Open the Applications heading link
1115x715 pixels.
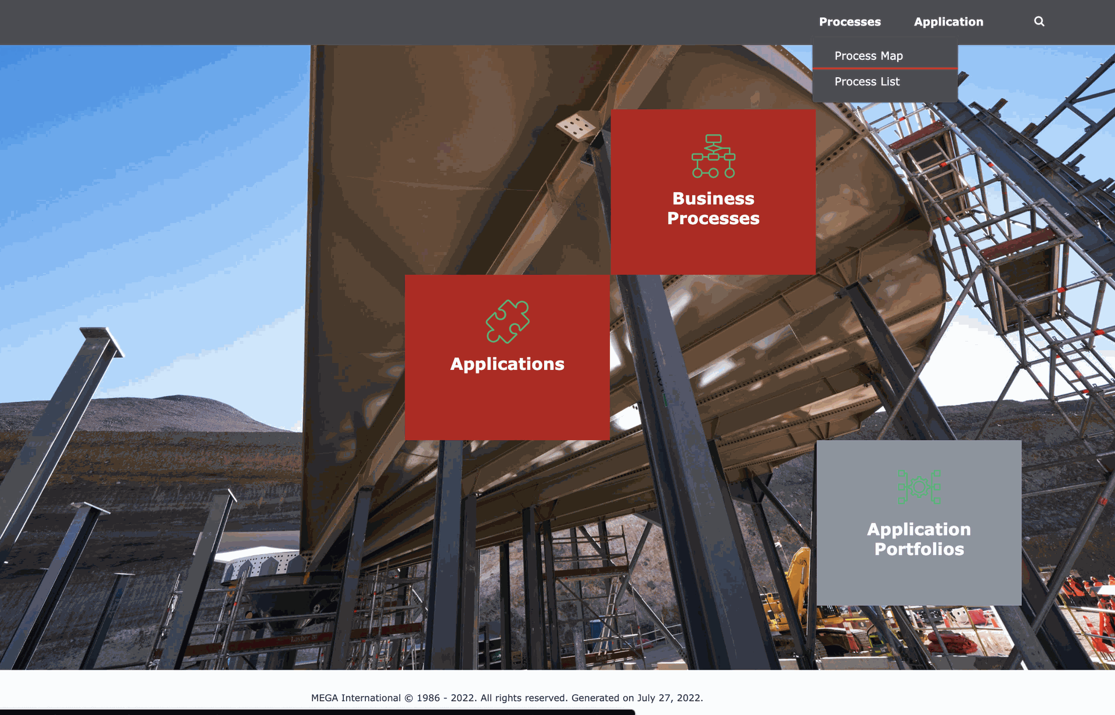(x=507, y=364)
